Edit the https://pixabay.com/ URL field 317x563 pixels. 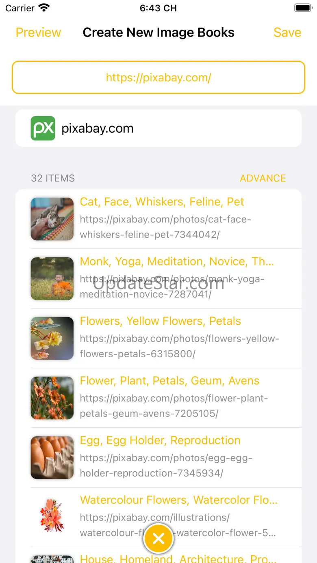[x=158, y=78]
